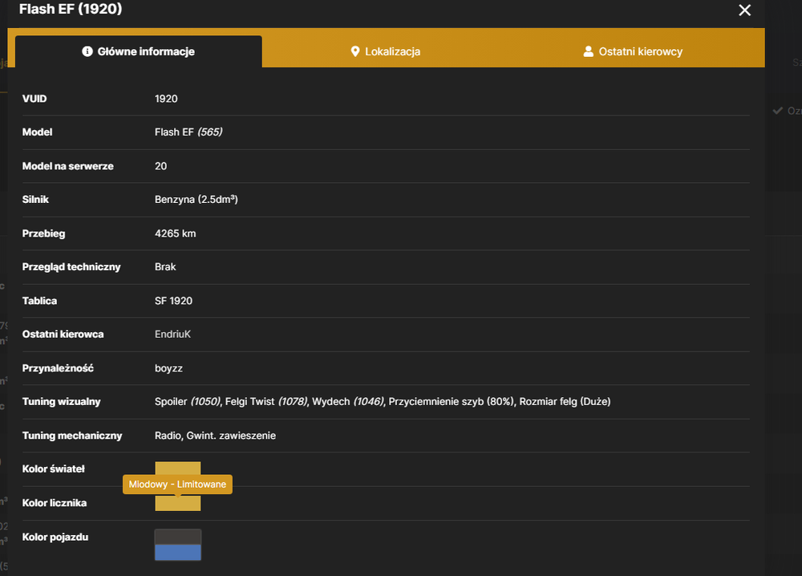Screen dimensions: 802x576
Task: Click the info icon in Główne informacje
Action: pyautogui.click(x=87, y=51)
